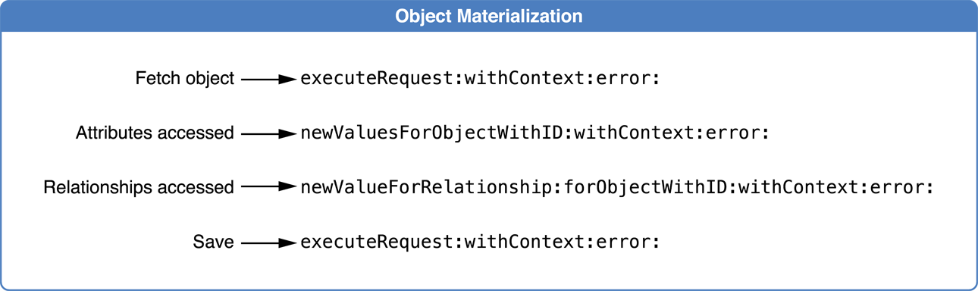Screen dimensions: 978x291
Task: Click the word accessed after Attributes
Action: pyautogui.click(x=195, y=133)
